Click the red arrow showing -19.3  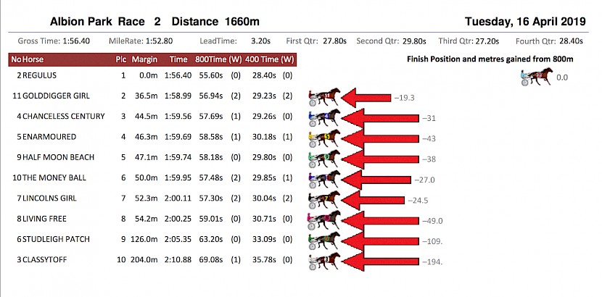(366, 97)
